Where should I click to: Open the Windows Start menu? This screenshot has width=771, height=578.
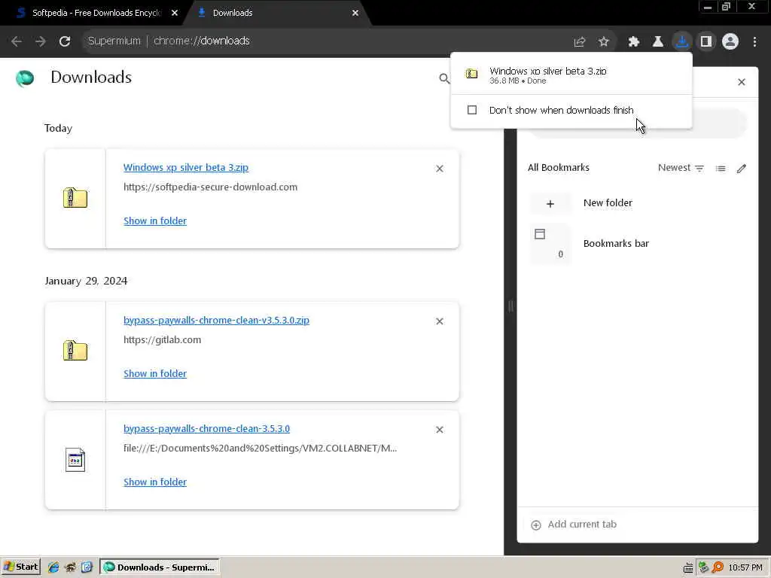20,567
